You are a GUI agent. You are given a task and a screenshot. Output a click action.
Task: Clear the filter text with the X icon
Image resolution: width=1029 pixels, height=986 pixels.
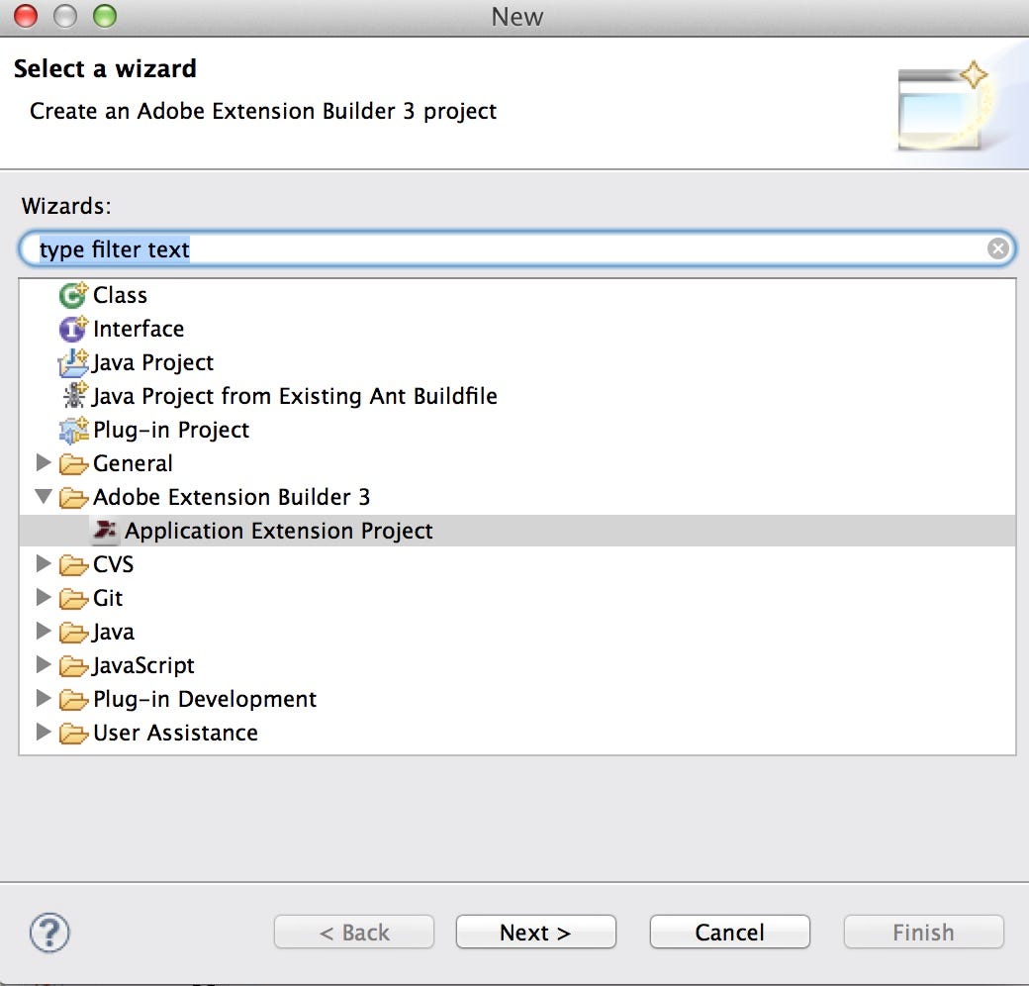point(998,248)
